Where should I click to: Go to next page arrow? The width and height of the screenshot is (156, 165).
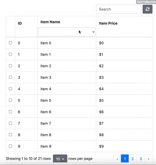click(148, 159)
